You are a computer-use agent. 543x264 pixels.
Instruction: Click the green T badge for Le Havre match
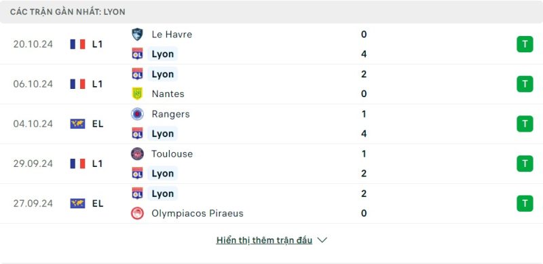(525, 44)
